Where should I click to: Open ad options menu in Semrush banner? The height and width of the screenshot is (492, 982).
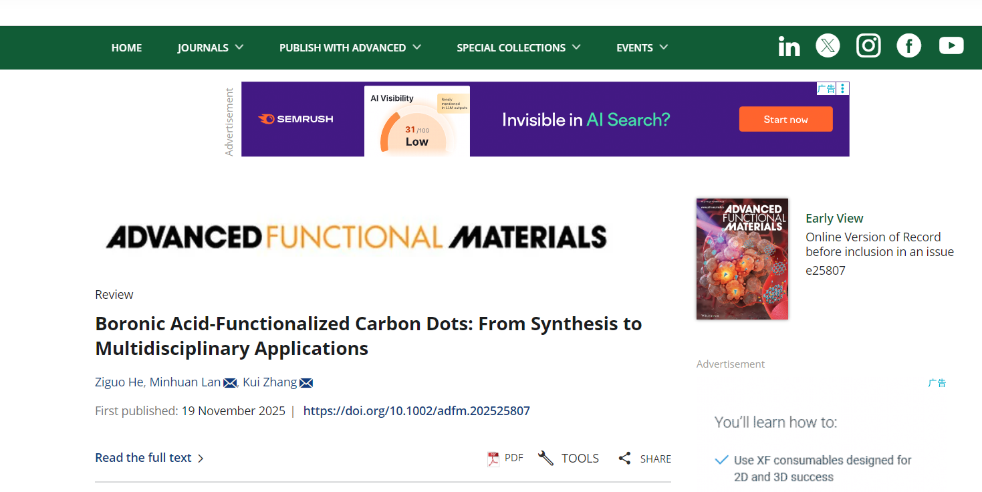click(842, 88)
